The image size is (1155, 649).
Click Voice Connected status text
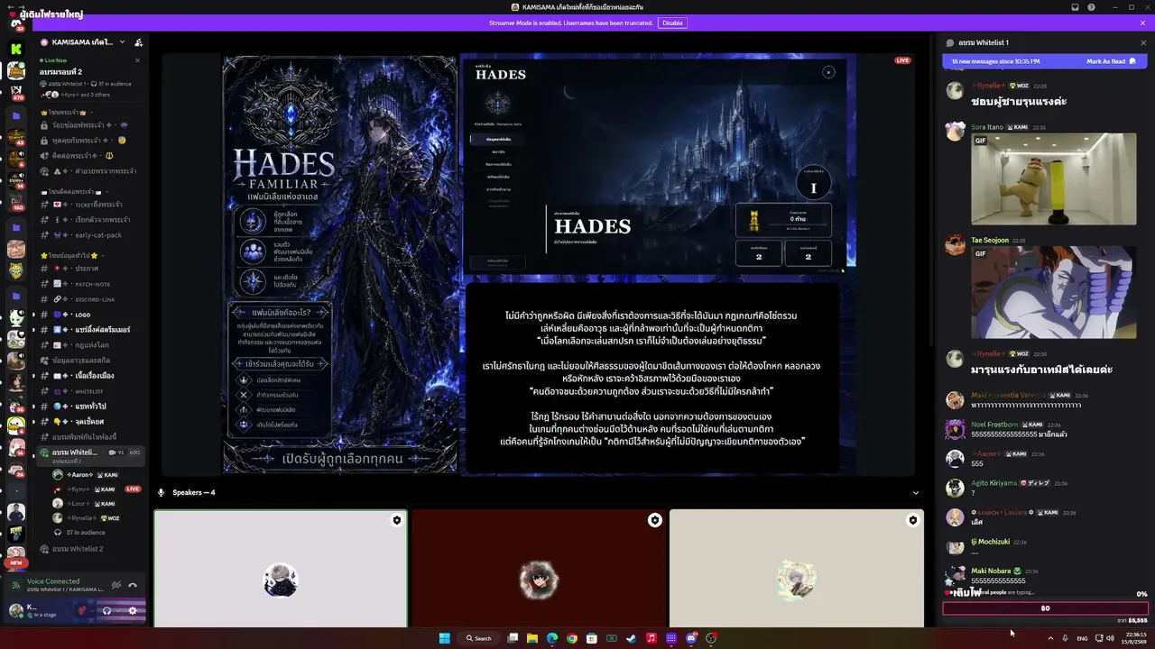[53, 581]
